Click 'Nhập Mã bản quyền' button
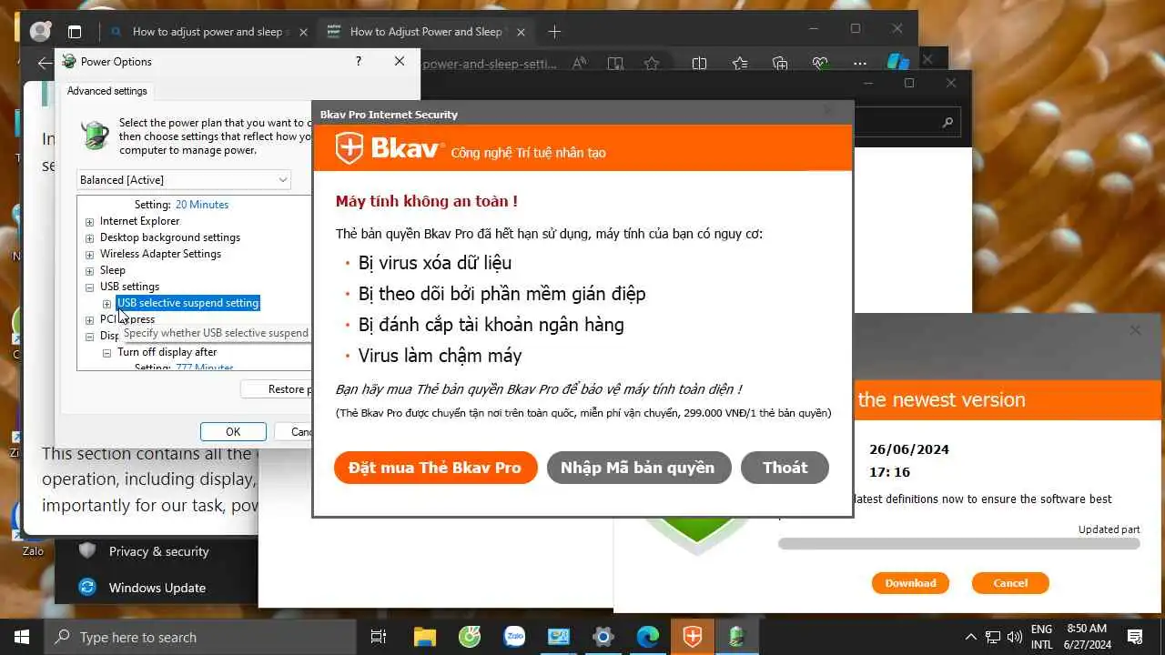Screen dimensions: 1165x655 click(x=638, y=468)
